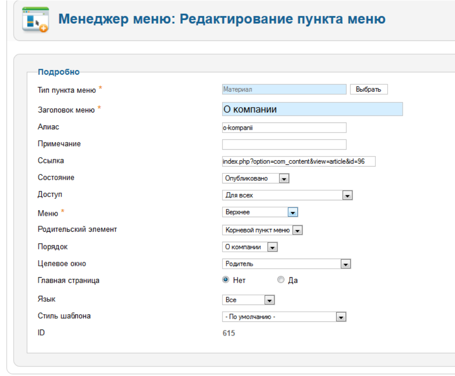Click the Menu Manager header icon
Viewport: 455px width, 376px height.
[35, 20]
